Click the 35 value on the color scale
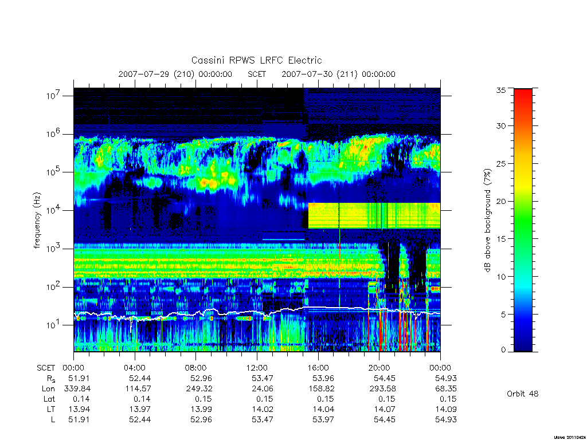The image size is (587, 440). click(x=500, y=90)
